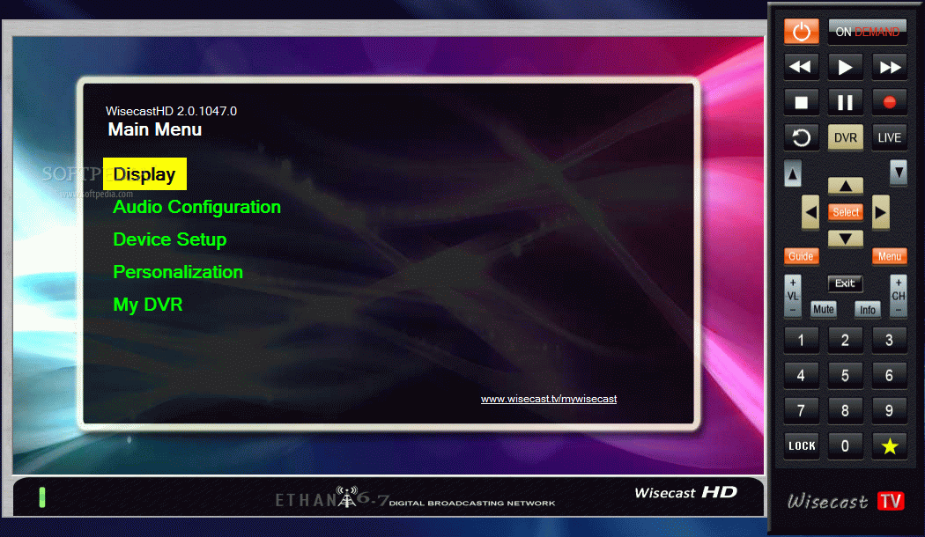
Task: Open My DVR menu item
Action: tap(148, 305)
